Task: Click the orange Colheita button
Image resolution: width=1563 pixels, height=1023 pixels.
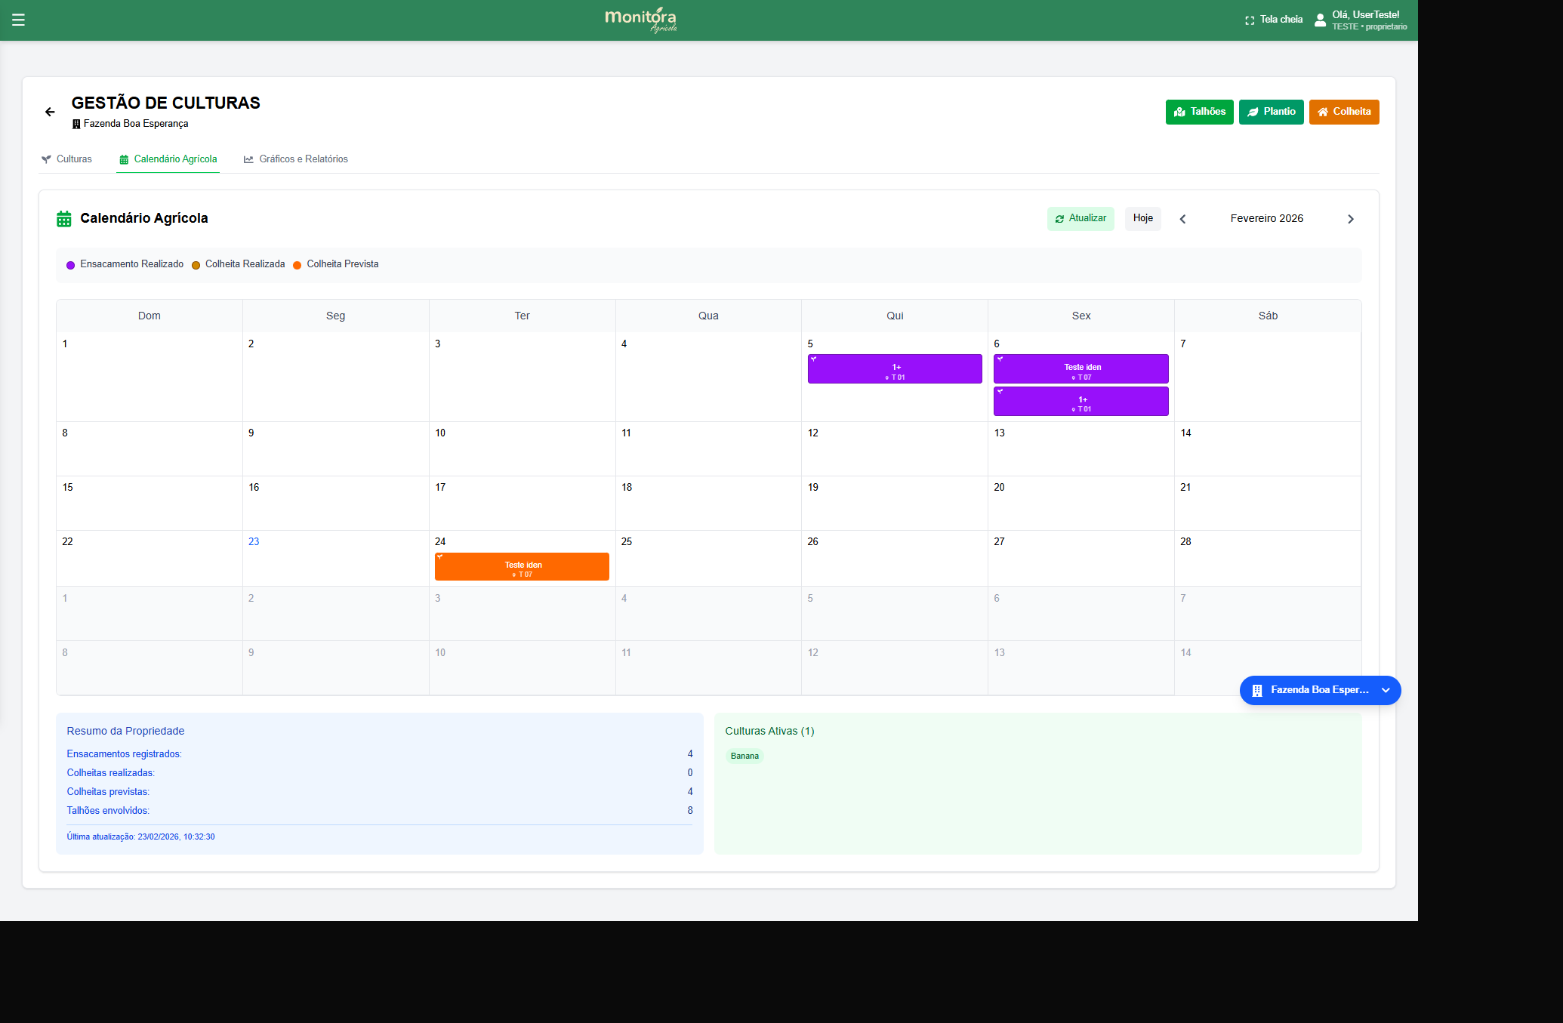Action: [1343, 112]
